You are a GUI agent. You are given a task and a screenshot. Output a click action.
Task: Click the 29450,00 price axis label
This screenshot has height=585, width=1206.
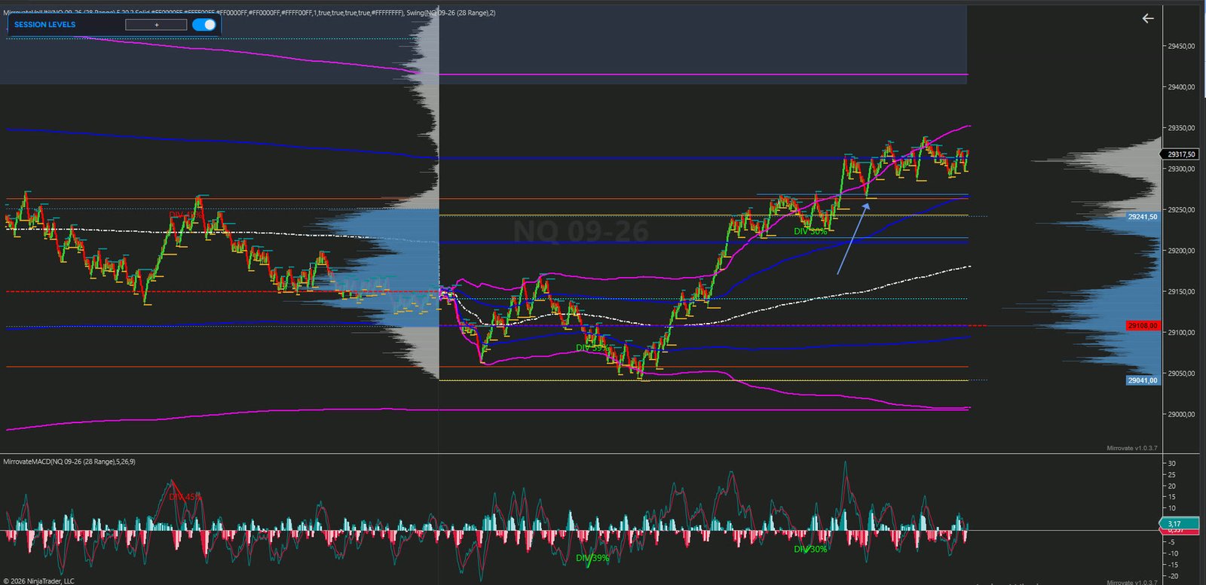coord(1181,47)
